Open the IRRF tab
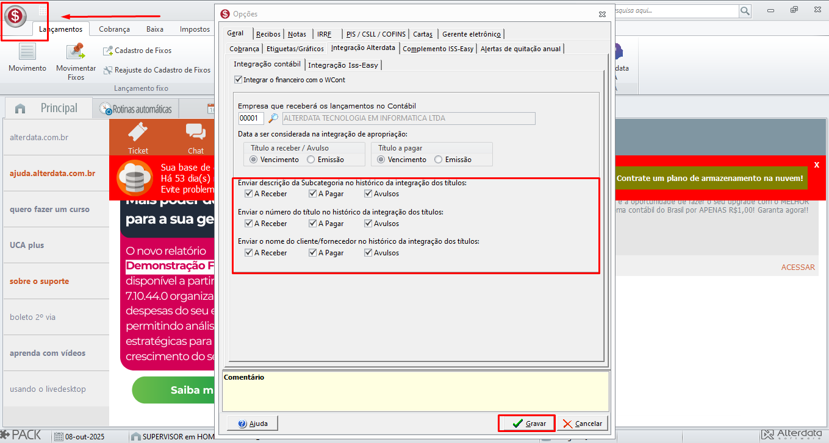 click(x=325, y=34)
